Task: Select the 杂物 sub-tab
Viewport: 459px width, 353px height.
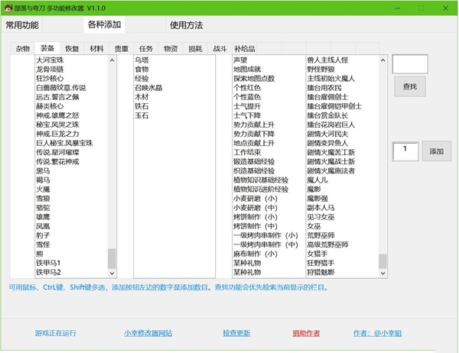Action: point(23,48)
